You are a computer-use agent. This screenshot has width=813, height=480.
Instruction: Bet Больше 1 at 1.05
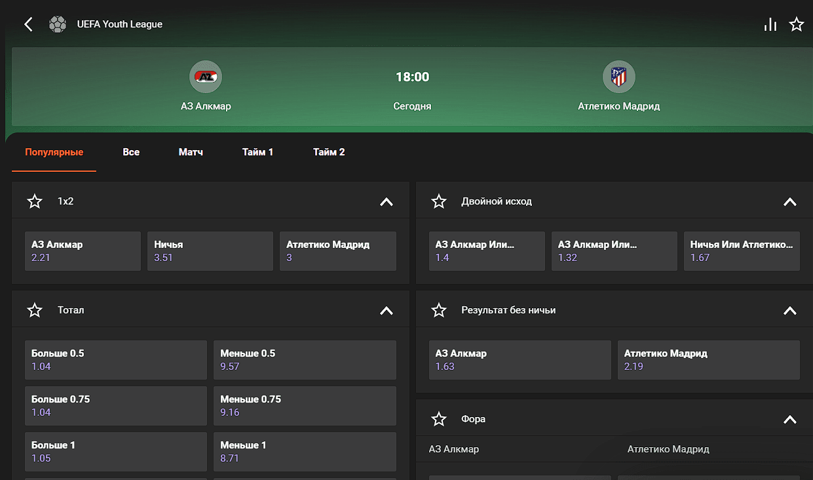pyautogui.click(x=116, y=452)
